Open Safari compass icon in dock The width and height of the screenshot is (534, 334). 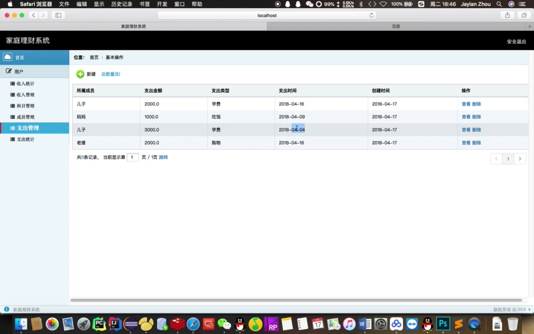click(193, 323)
